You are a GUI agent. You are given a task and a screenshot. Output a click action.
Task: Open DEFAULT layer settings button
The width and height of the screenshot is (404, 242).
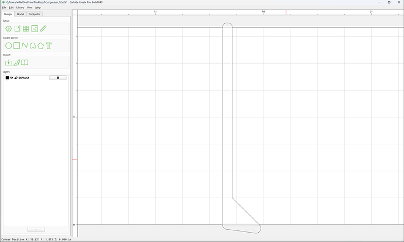[58, 78]
